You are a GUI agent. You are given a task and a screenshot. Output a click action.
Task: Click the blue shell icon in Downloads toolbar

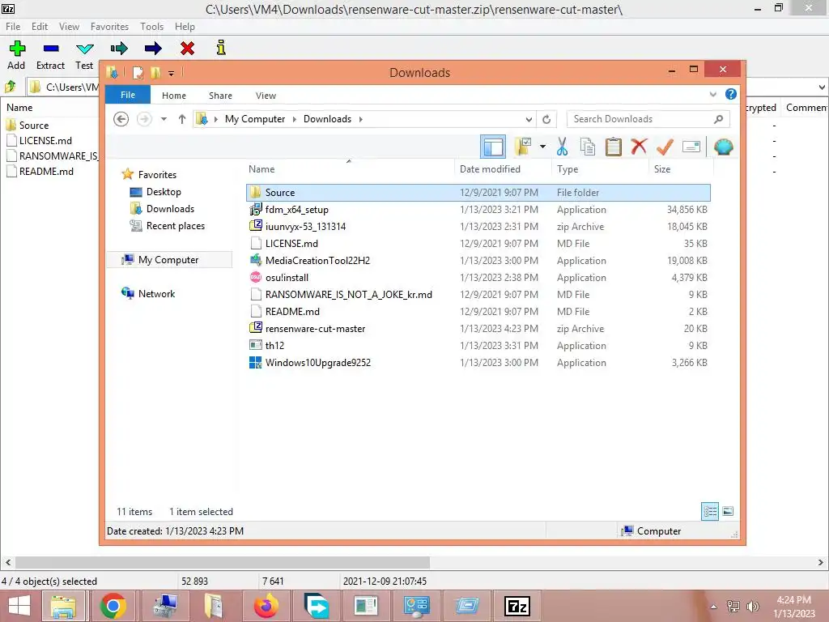pyautogui.click(x=723, y=147)
